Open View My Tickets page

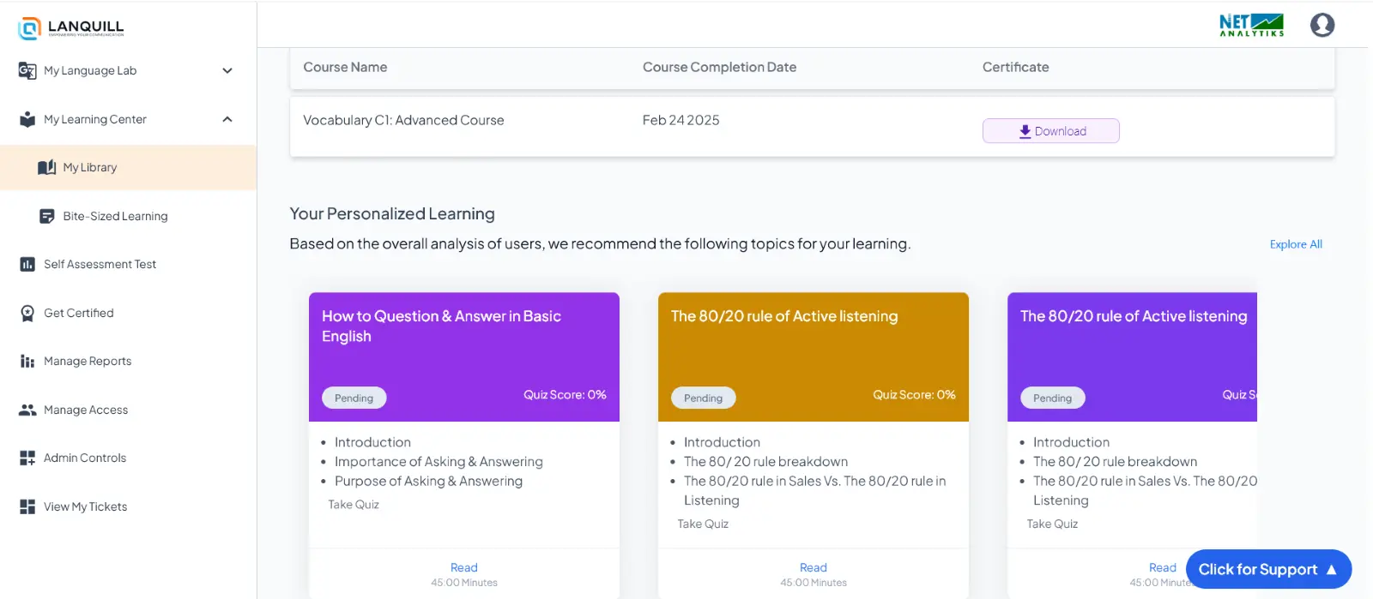[129, 506]
